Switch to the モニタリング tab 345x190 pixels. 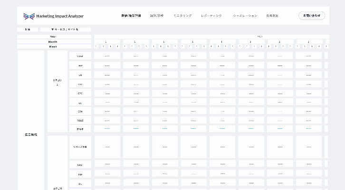(182, 16)
